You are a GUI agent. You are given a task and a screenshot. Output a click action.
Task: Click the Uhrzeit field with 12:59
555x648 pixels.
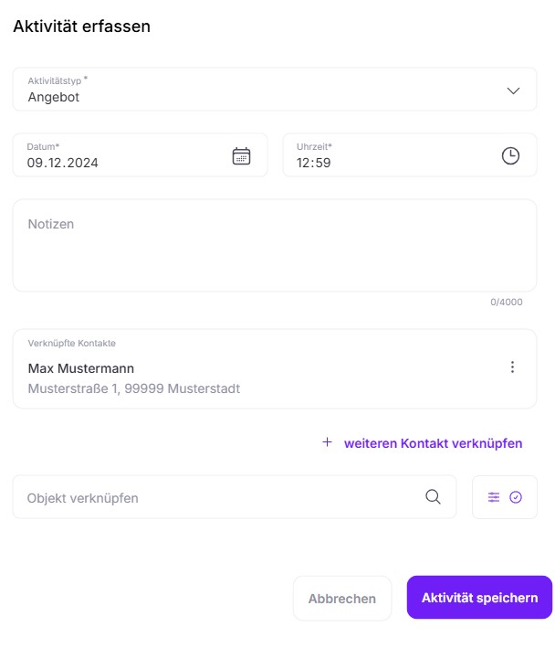409,155
